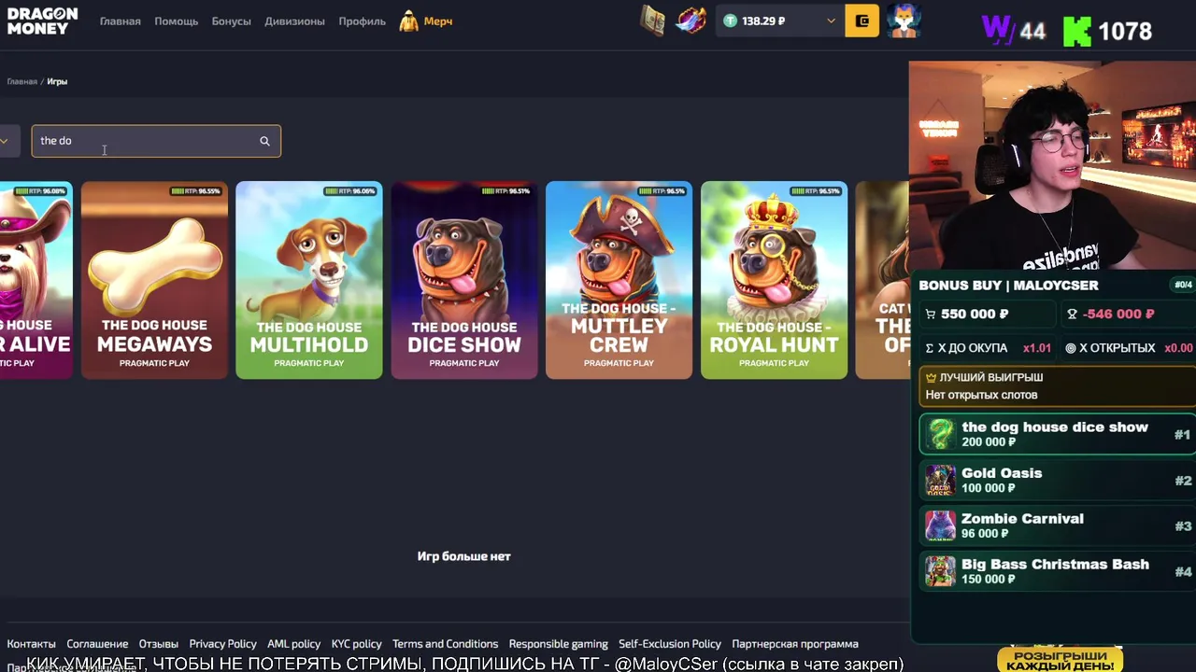The height and width of the screenshot is (672, 1196).
Task: Click the Главная breadcrumb link
Action: (x=22, y=81)
